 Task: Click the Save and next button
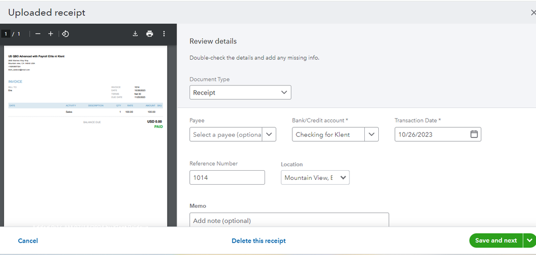click(496, 241)
